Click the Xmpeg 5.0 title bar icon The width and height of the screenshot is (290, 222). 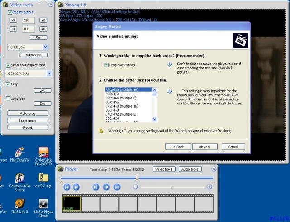tap(60, 5)
